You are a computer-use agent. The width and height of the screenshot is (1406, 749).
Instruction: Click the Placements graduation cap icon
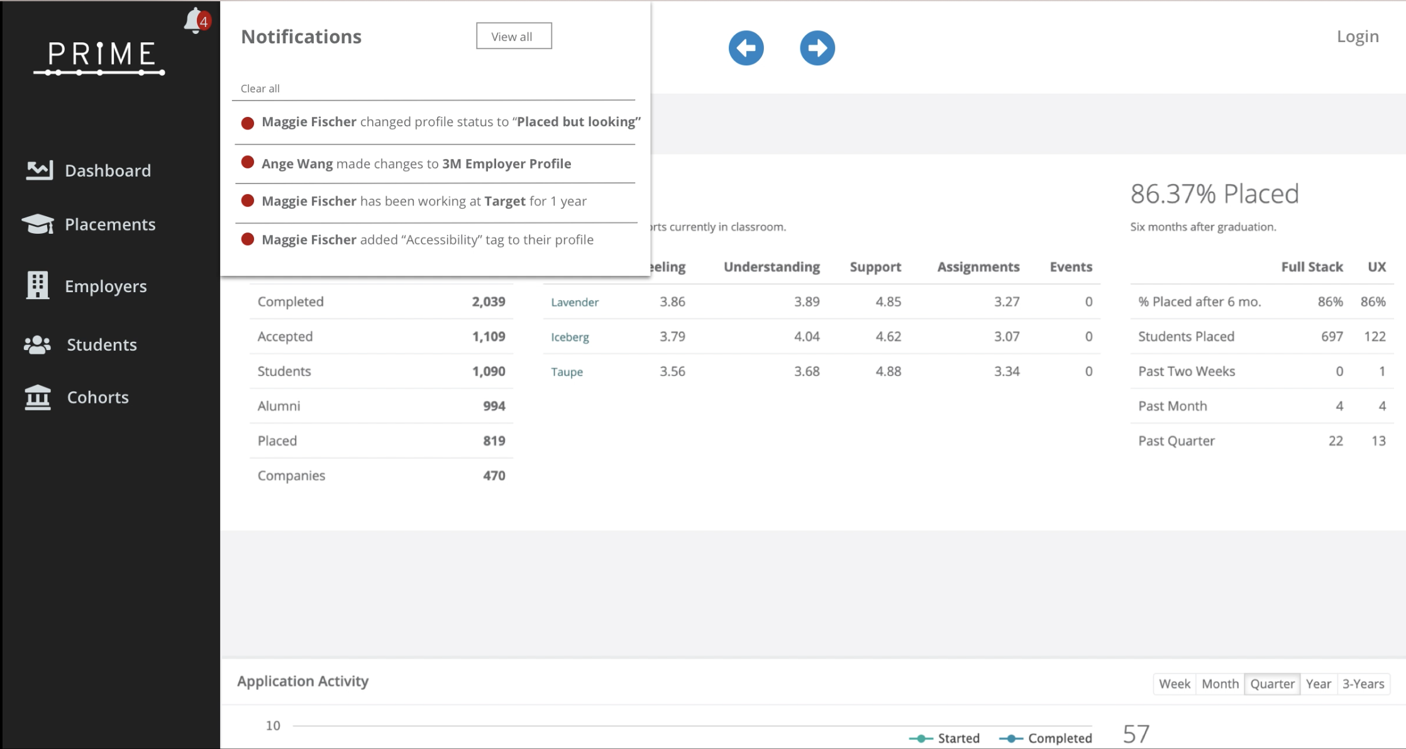pyautogui.click(x=38, y=224)
